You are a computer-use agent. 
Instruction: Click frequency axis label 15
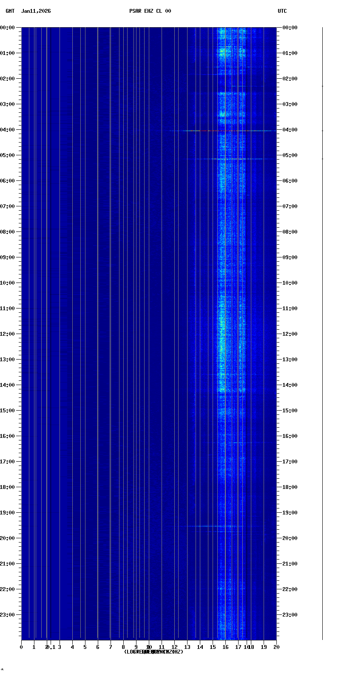pyautogui.click(x=213, y=647)
